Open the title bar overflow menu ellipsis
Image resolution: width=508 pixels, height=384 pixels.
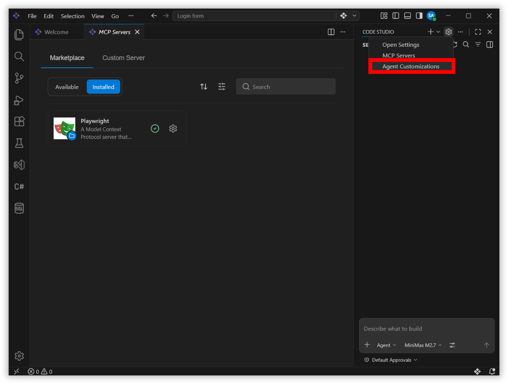[131, 15]
